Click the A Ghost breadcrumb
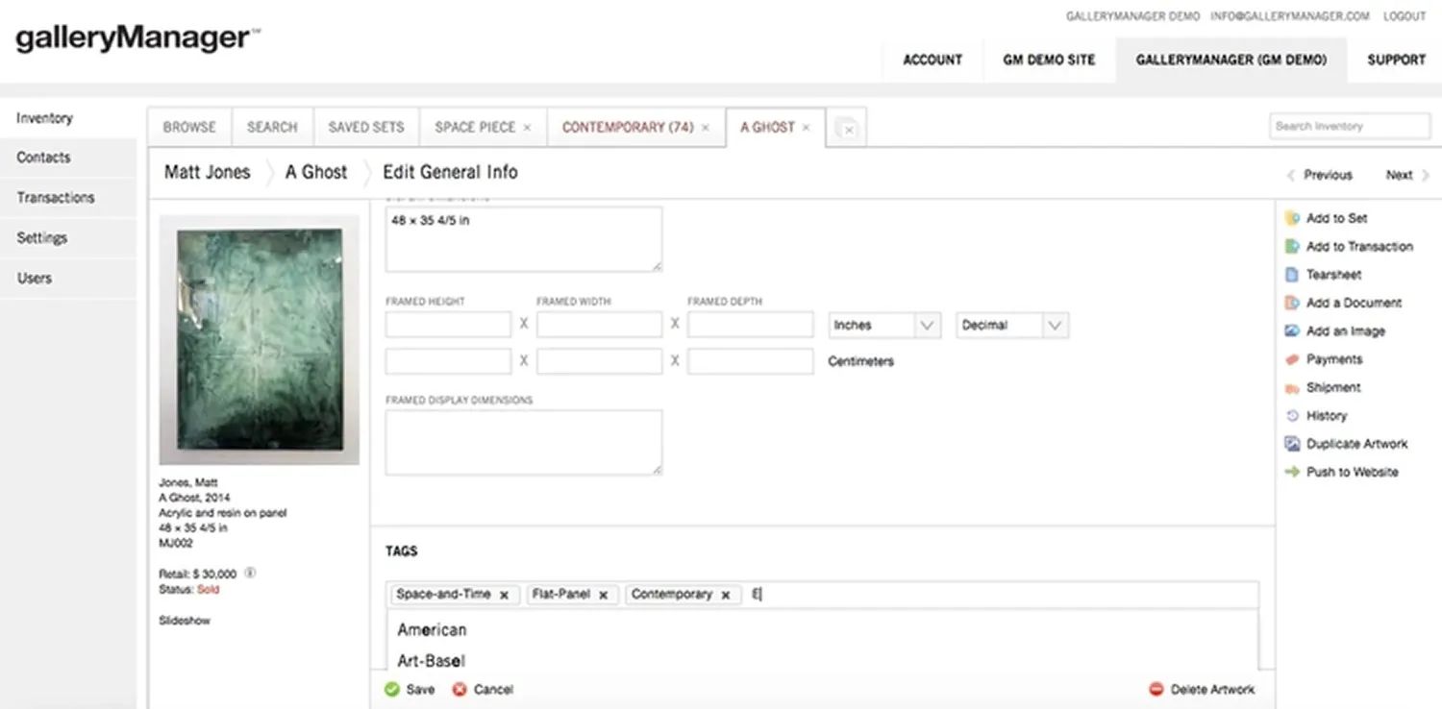1442x709 pixels. 316,172
